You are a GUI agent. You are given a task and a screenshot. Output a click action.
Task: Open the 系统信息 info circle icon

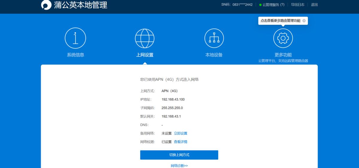75,38
